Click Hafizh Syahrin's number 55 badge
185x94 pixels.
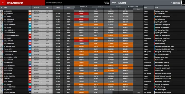click(30, 41)
